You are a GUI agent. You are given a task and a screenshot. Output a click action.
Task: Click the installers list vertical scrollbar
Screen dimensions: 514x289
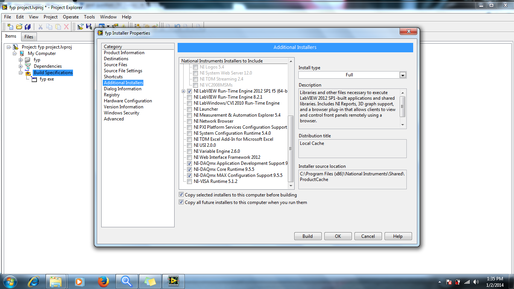tap(290, 148)
